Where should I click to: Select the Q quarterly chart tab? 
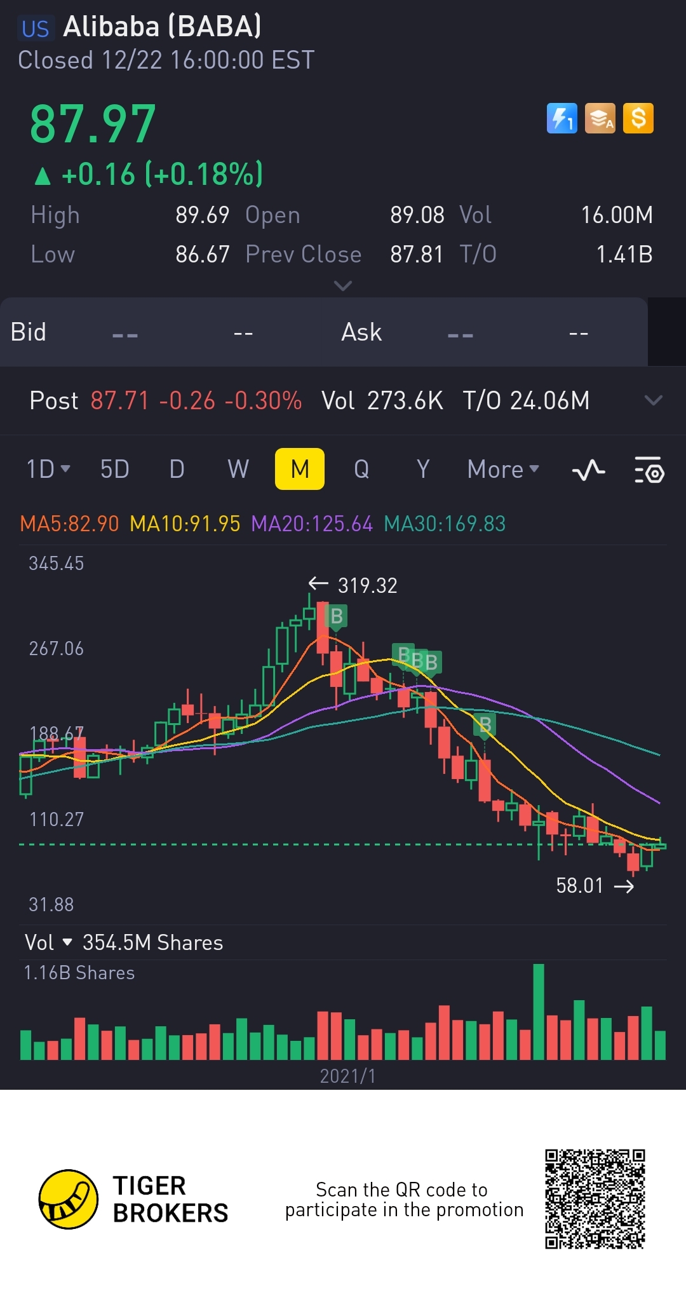(361, 470)
